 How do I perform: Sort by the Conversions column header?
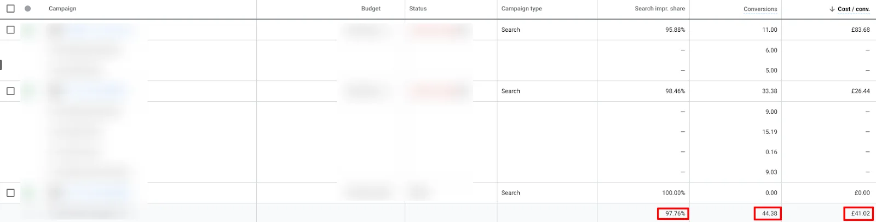pos(760,9)
